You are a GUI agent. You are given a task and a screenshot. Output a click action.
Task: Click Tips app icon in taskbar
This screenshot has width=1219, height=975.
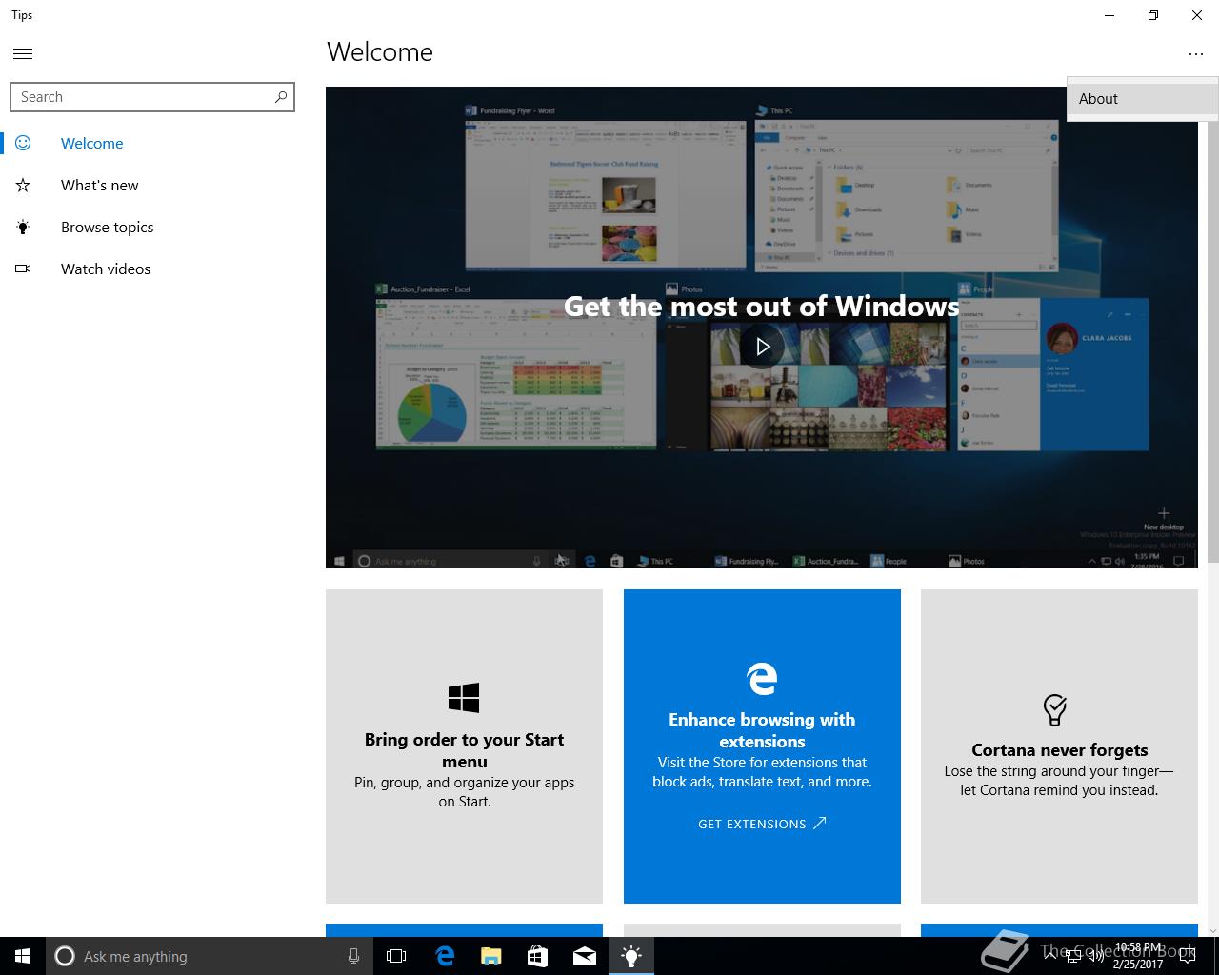click(x=631, y=956)
